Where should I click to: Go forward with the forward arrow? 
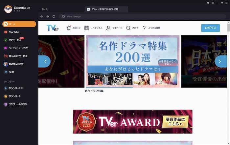(x=48, y=16)
